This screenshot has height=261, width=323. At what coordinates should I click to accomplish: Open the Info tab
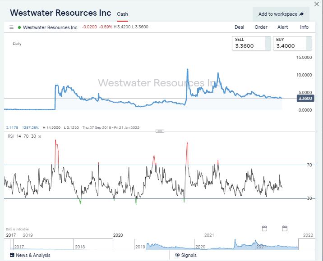tap(304, 27)
